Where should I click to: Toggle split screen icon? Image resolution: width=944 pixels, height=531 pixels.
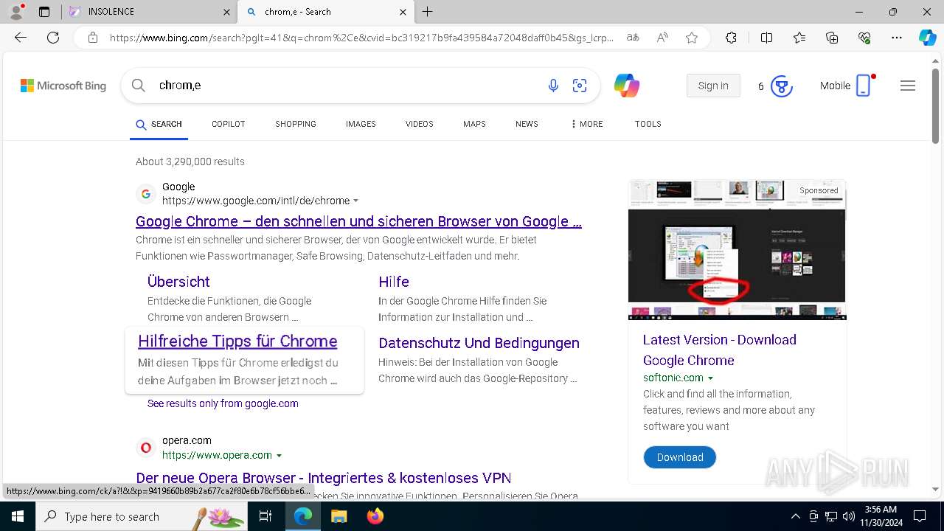click(x=766, y=38)
